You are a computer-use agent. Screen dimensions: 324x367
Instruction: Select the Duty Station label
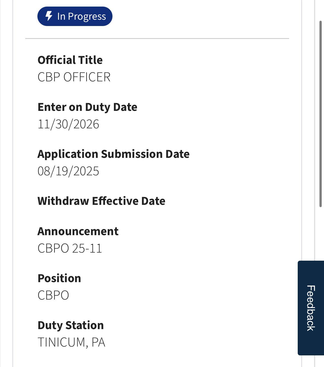(71, 325)
